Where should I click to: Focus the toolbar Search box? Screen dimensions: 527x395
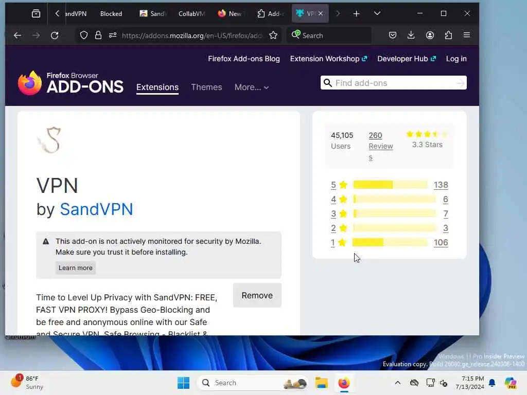click(329, 35)
